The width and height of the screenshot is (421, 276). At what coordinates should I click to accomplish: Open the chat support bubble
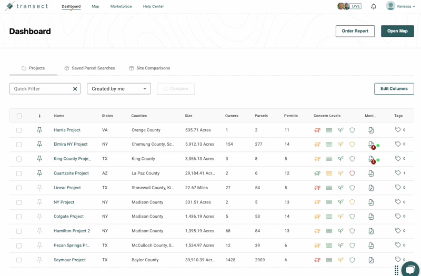[410, 269]
